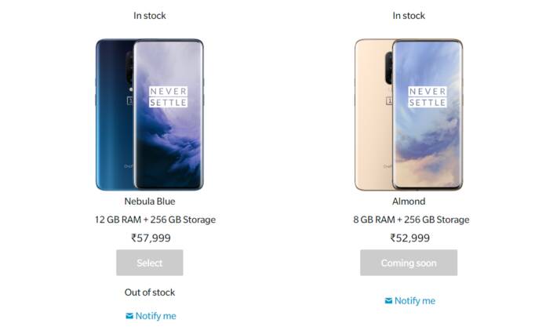Click the 12 GB RAM + 256 GB Storage text
The height and width of the screenshot is (327, 546).
pyautogui.click(x=149, y=220)
